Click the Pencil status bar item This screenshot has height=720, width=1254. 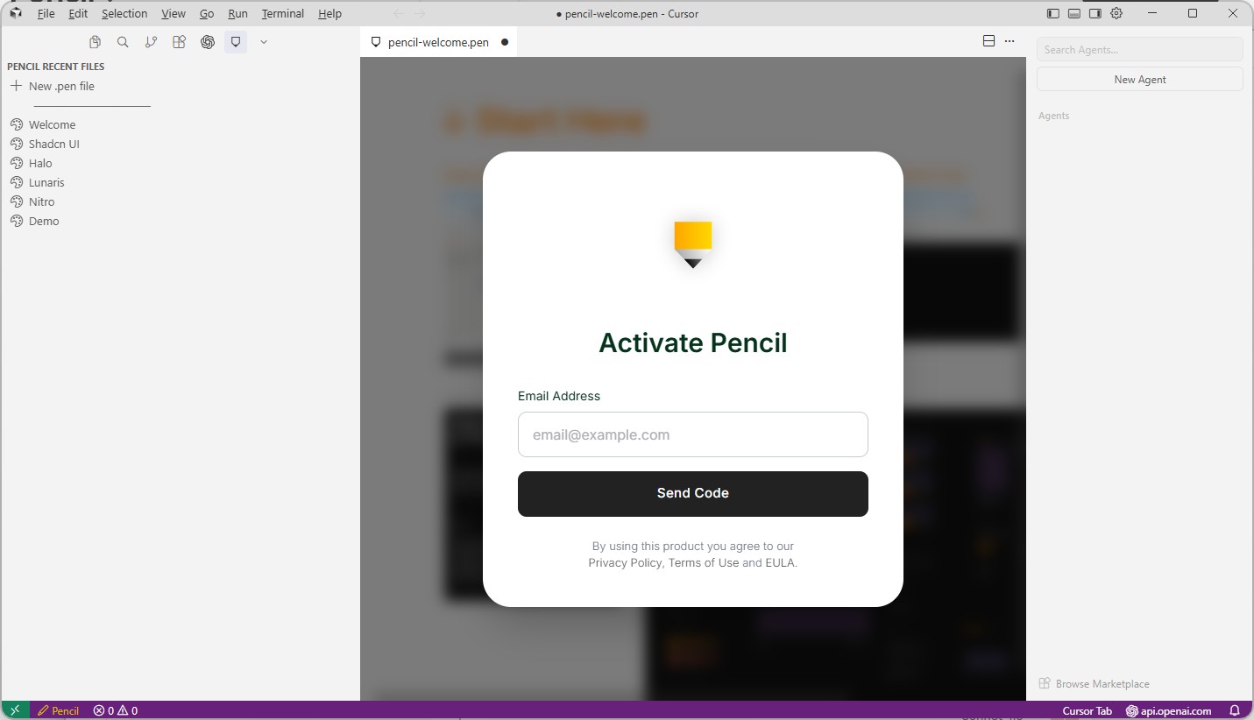[x=59, y=710]
